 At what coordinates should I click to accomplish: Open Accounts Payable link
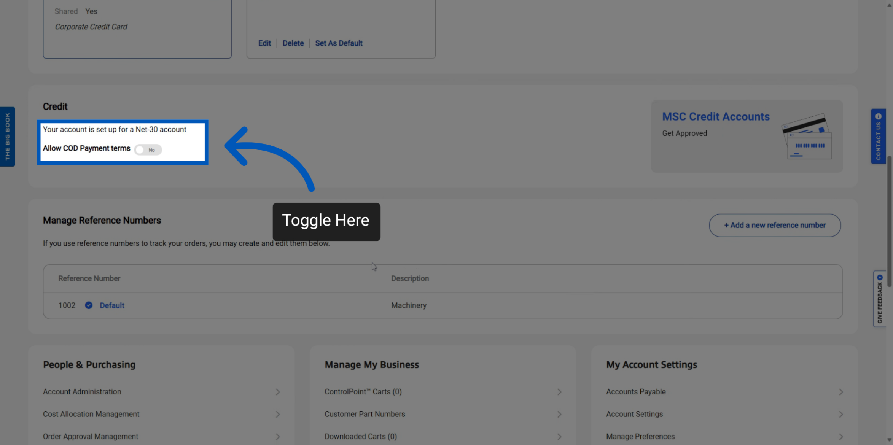coord(636,392)
